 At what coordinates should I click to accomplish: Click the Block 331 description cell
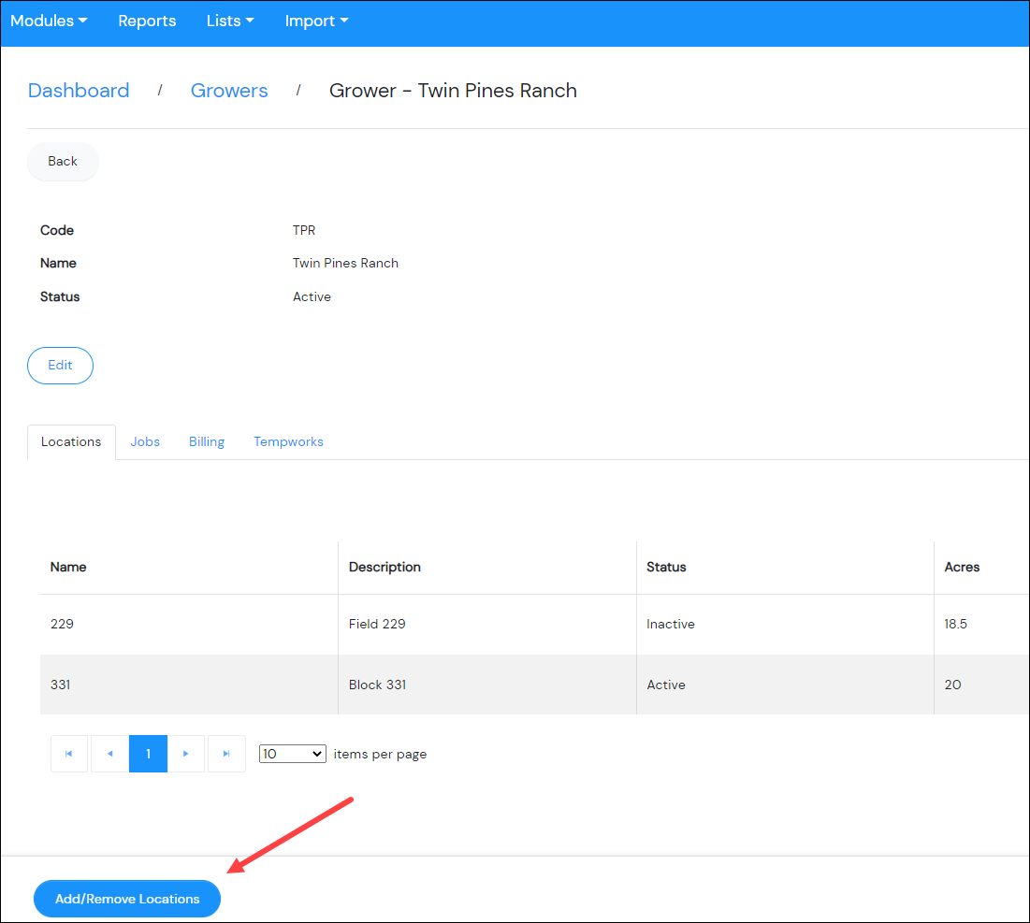click(x=487, y=685)
